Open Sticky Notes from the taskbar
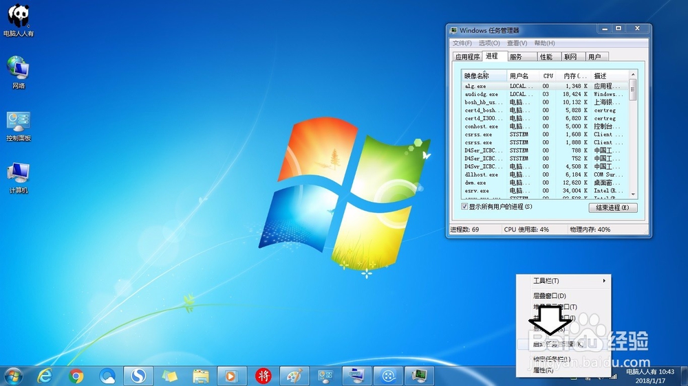Viewport: 688px width, 386px height. pyautogui.click(x=169, y=376)
